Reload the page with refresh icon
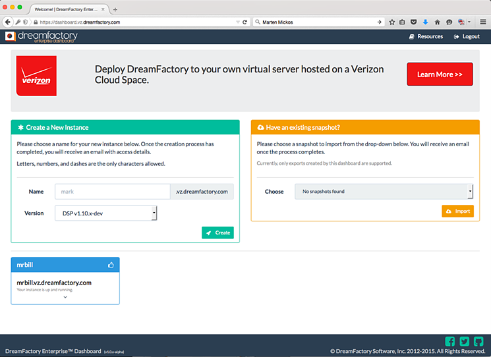 click(245, 22)
